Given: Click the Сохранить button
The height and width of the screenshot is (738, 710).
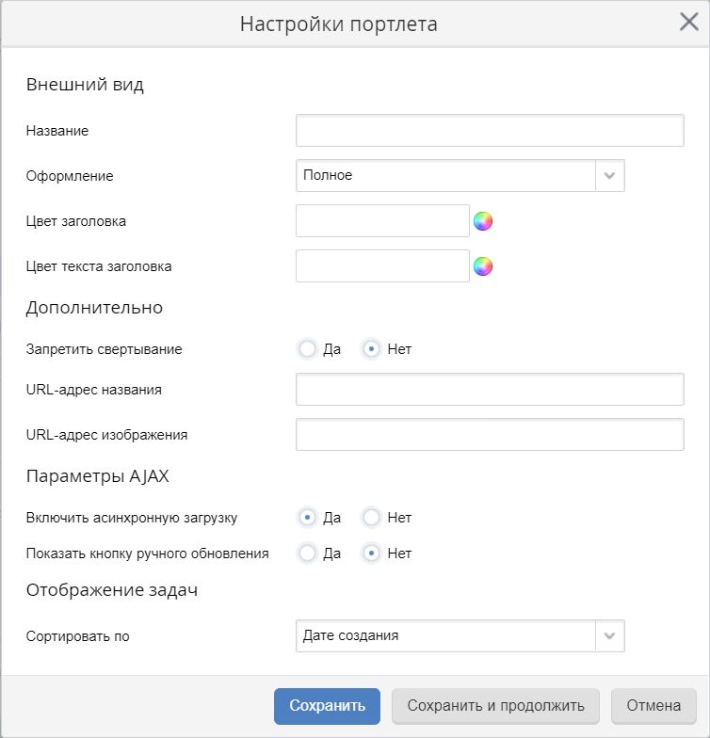Looking at the screenshot, I should point(328,706).
